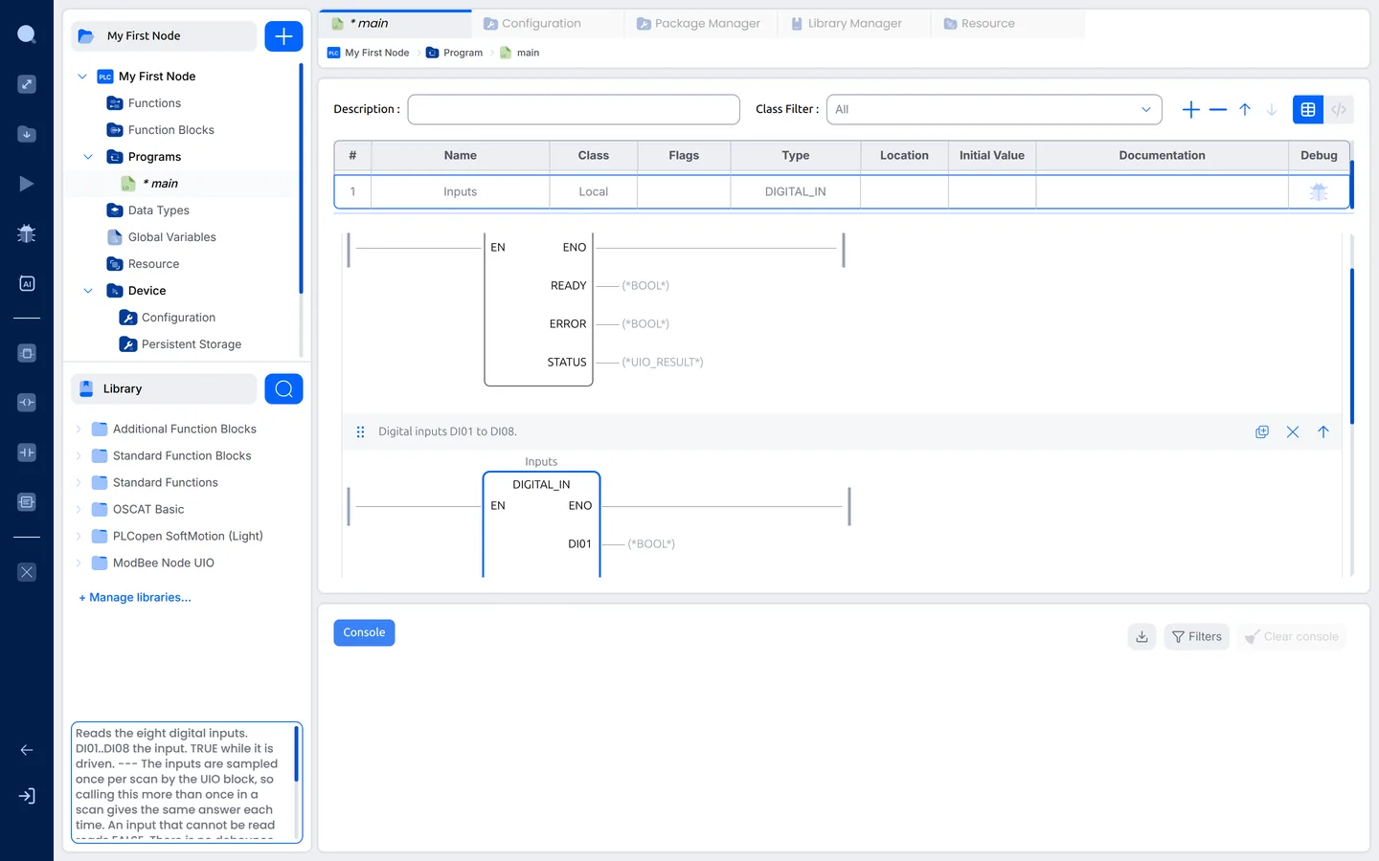The width and height of the screenshot is (1379, 861).
Task: Add a variable with the plus icon
Action: [1191, 110]
